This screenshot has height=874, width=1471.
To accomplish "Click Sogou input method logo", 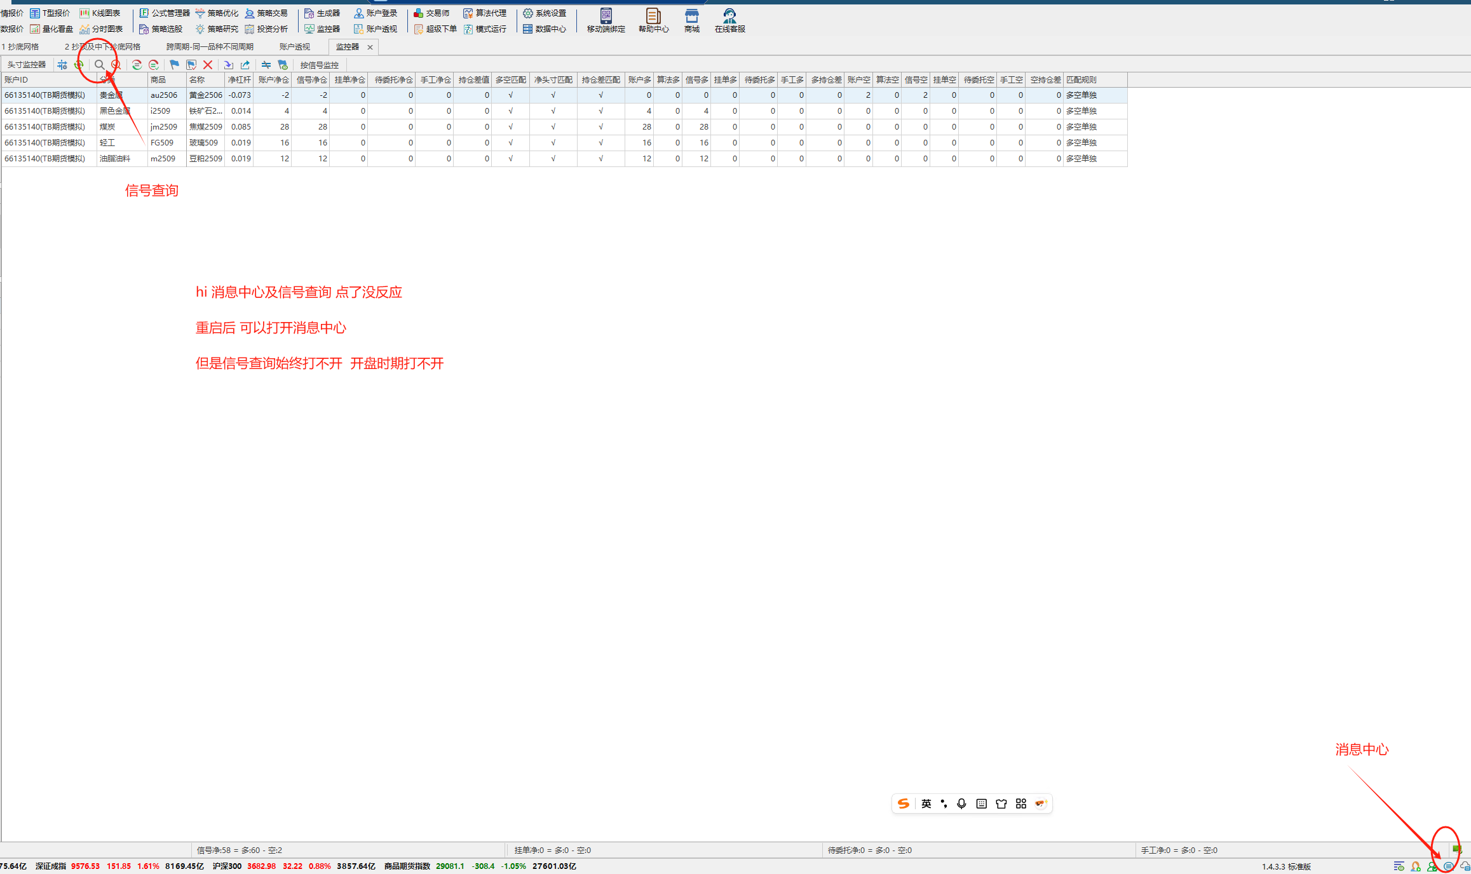I will pyautogui.click(x=903, y=803).
